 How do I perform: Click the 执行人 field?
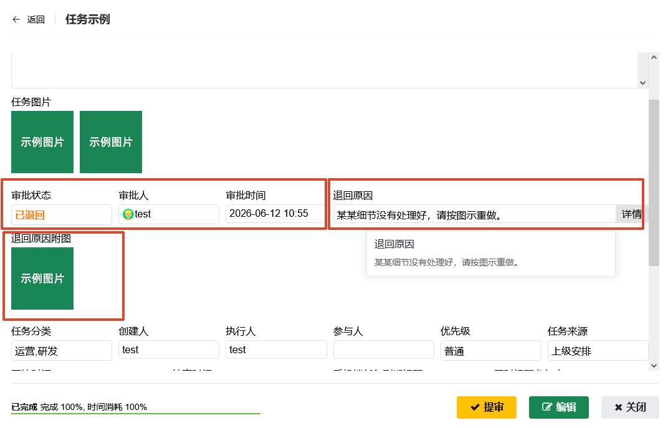[276, 350]
